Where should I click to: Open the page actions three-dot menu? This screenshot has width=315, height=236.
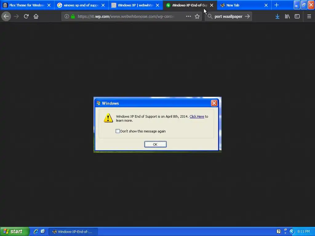pos(189,16)
